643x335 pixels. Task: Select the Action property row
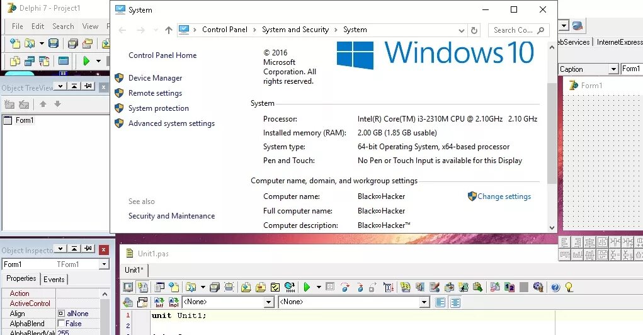[x=51, y=293]
